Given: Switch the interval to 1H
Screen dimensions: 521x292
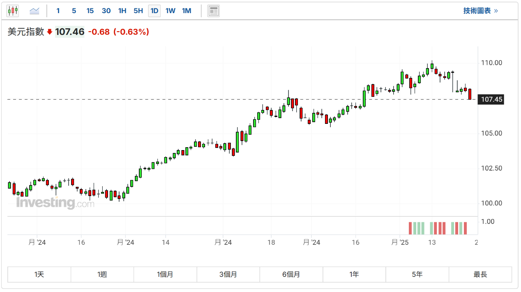Looking at the screenshot, I should tap(122, 11).
